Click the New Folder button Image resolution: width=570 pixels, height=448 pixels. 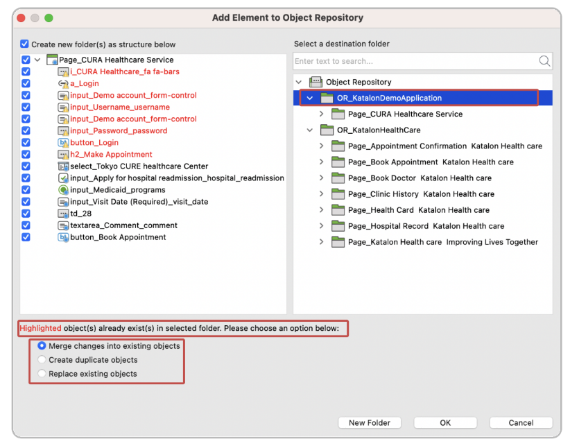click(369, 422)
